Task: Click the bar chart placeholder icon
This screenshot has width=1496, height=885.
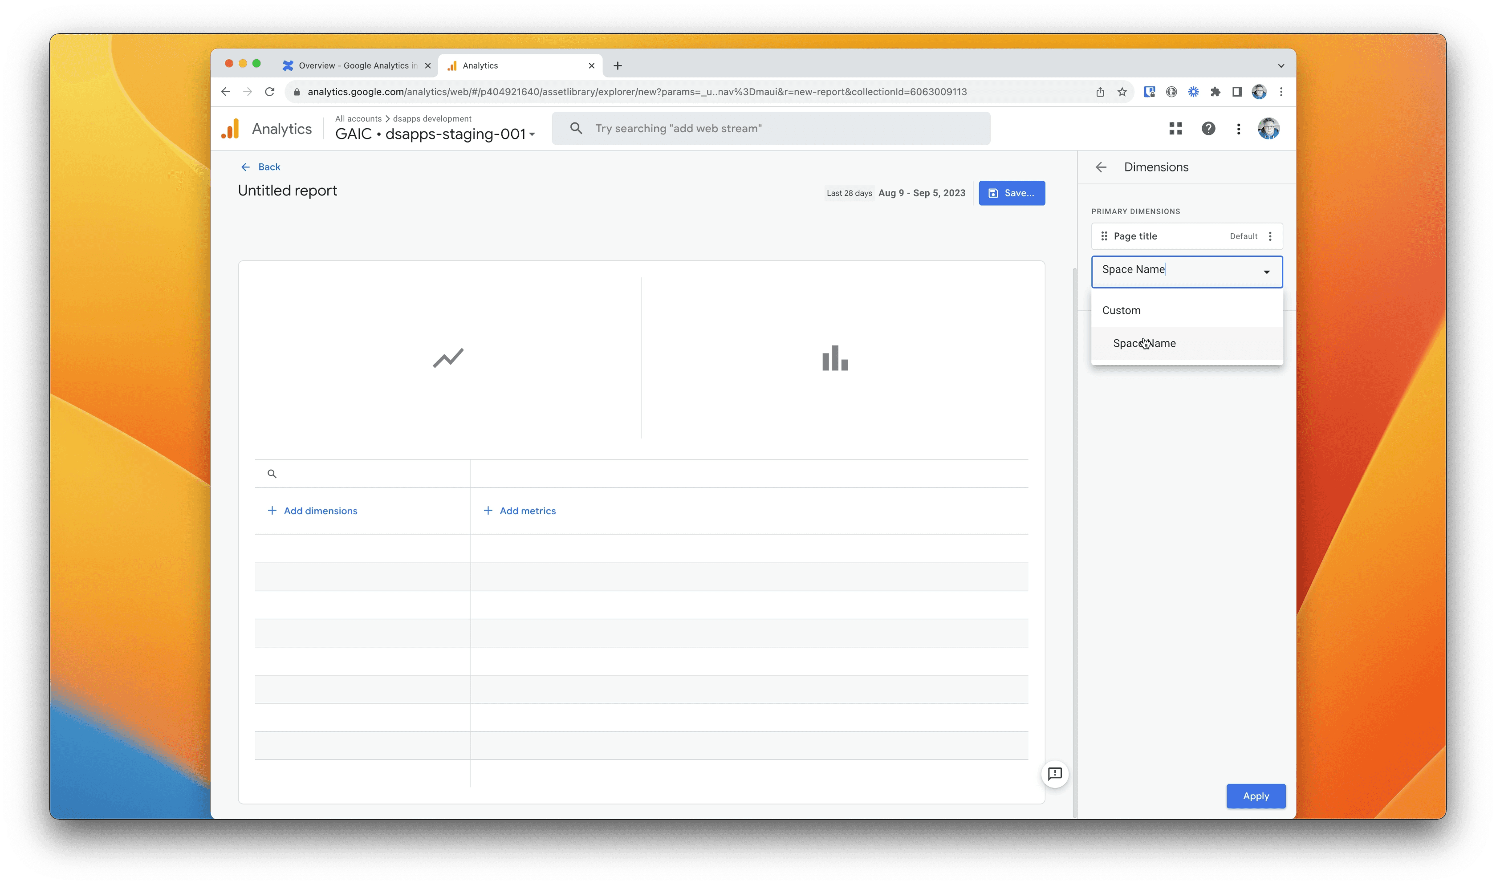Action: click(x=835, y=358)
